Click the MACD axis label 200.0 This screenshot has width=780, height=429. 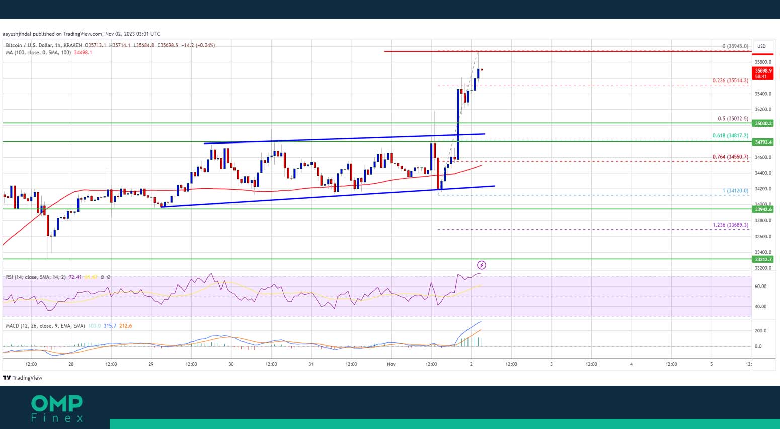[760, 331]
